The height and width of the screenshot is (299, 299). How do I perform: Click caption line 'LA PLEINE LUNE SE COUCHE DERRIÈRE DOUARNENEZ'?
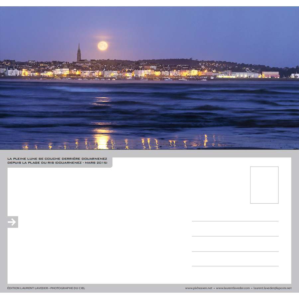[x=57, y=159]
